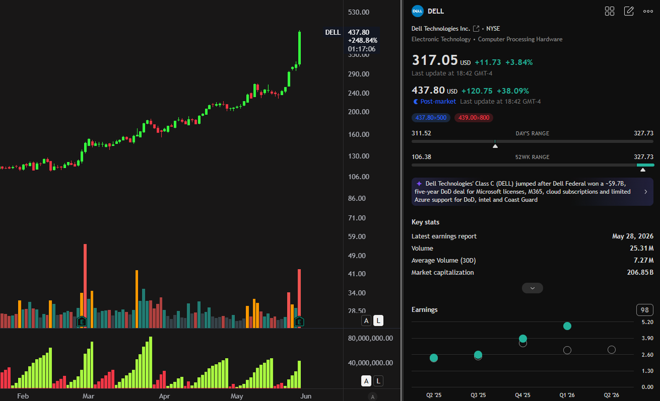
Task: Toggle auto scale A on volume indicator pane
Action: 366,381
